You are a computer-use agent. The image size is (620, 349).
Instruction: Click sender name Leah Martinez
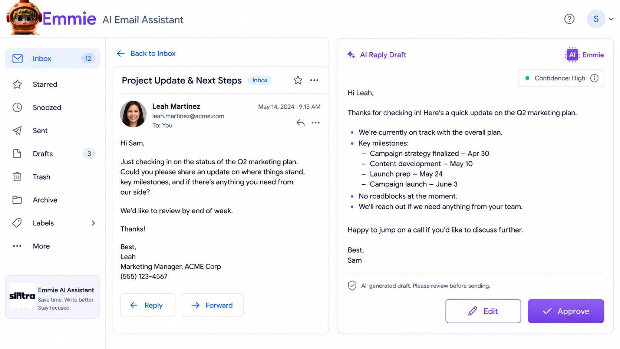point(176,106)
